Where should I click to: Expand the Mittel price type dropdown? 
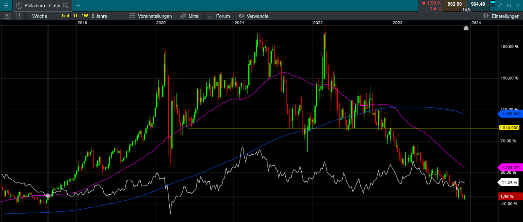[x=190, y=16]
